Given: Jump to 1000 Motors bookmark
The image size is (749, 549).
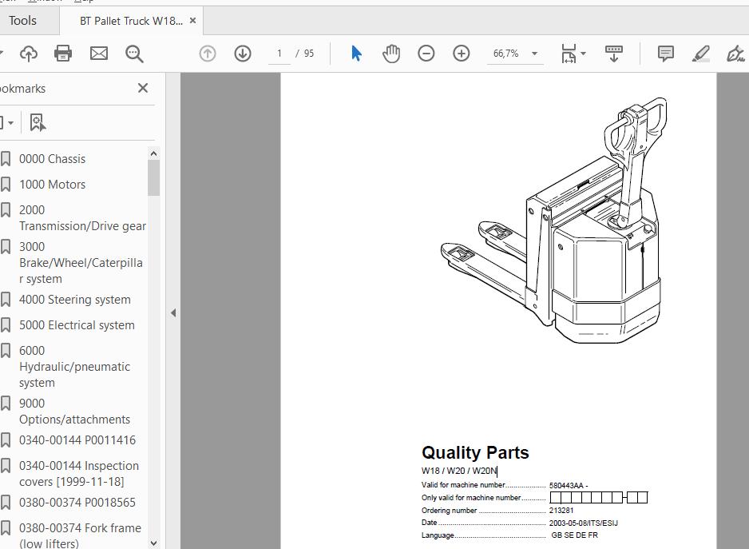Looking at the screenshot, I should click(x=52, y=185).
